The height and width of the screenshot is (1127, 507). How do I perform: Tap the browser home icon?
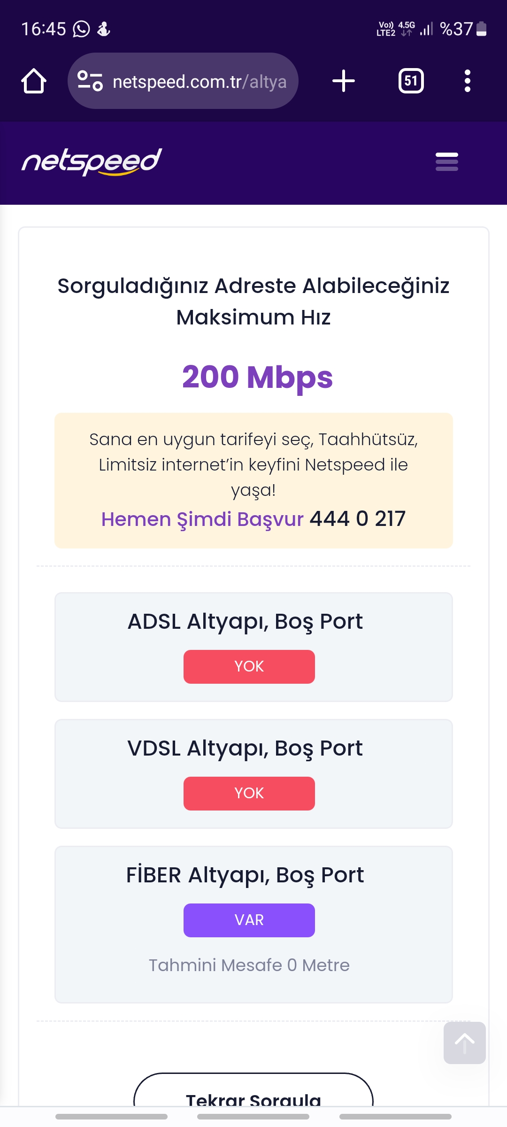[x=34, y=81]
